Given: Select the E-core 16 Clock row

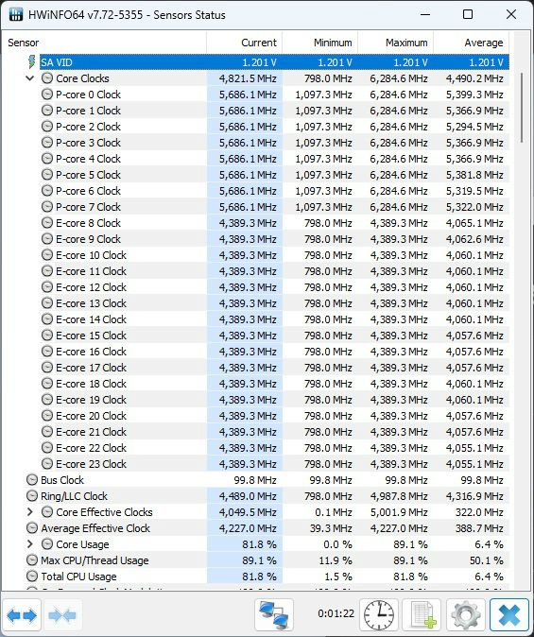Looking at the screenshot, I should (x=274, y=352).
